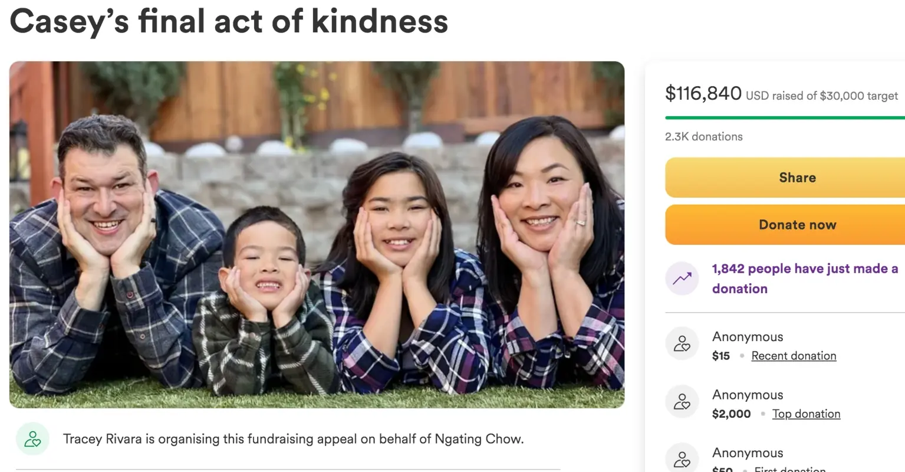The width and height of the screenshot is (905, 472).
Task: Click the $116,840 raised amount
Action: click(x=703, y=93)
